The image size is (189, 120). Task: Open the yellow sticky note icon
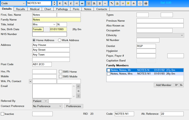tap(128, 3)
